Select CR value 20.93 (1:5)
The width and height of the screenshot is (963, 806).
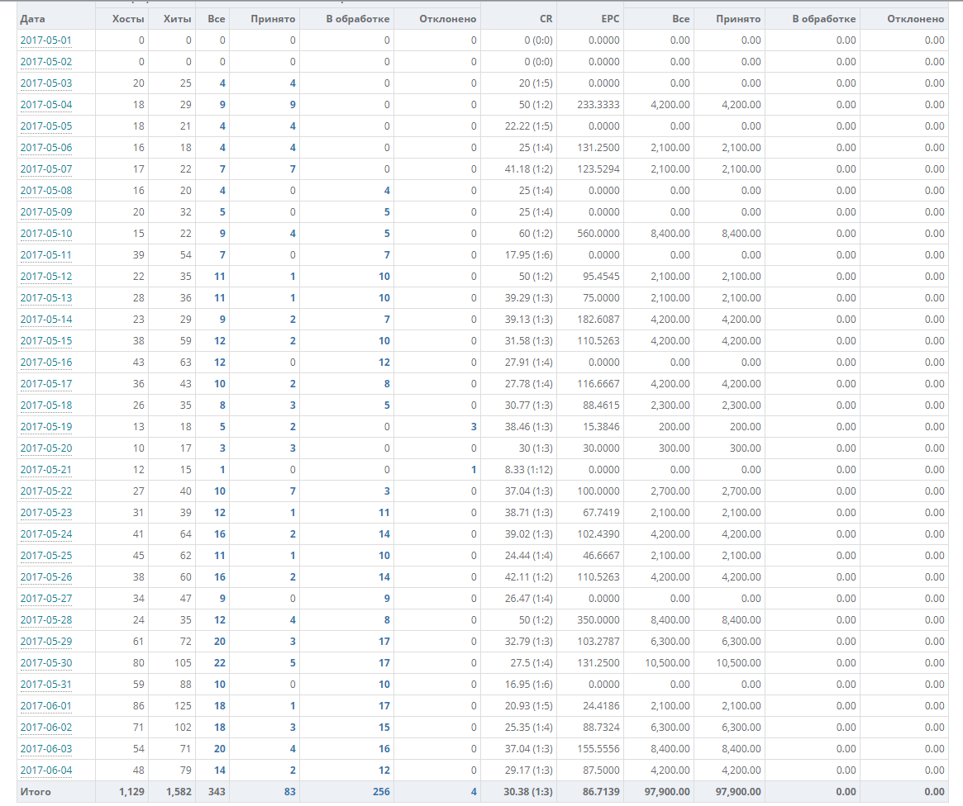tap(529, 706)
